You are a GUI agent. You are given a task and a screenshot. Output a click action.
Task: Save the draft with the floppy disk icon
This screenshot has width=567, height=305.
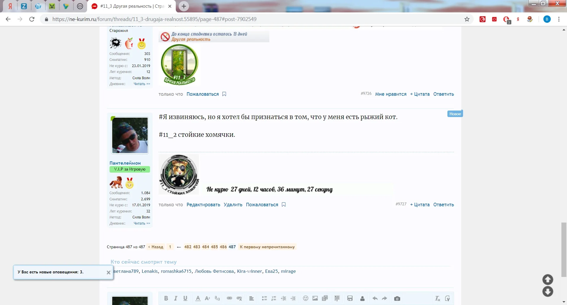pos(350,298)
